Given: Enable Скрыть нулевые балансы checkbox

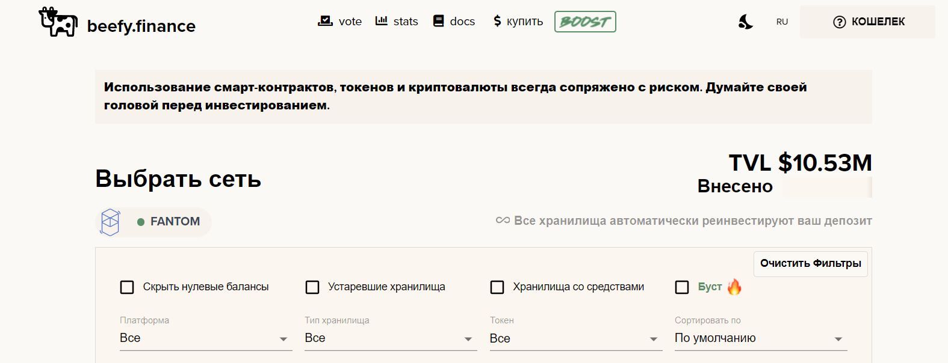Looking at the screenshot, I should click(x=127, y=287).
